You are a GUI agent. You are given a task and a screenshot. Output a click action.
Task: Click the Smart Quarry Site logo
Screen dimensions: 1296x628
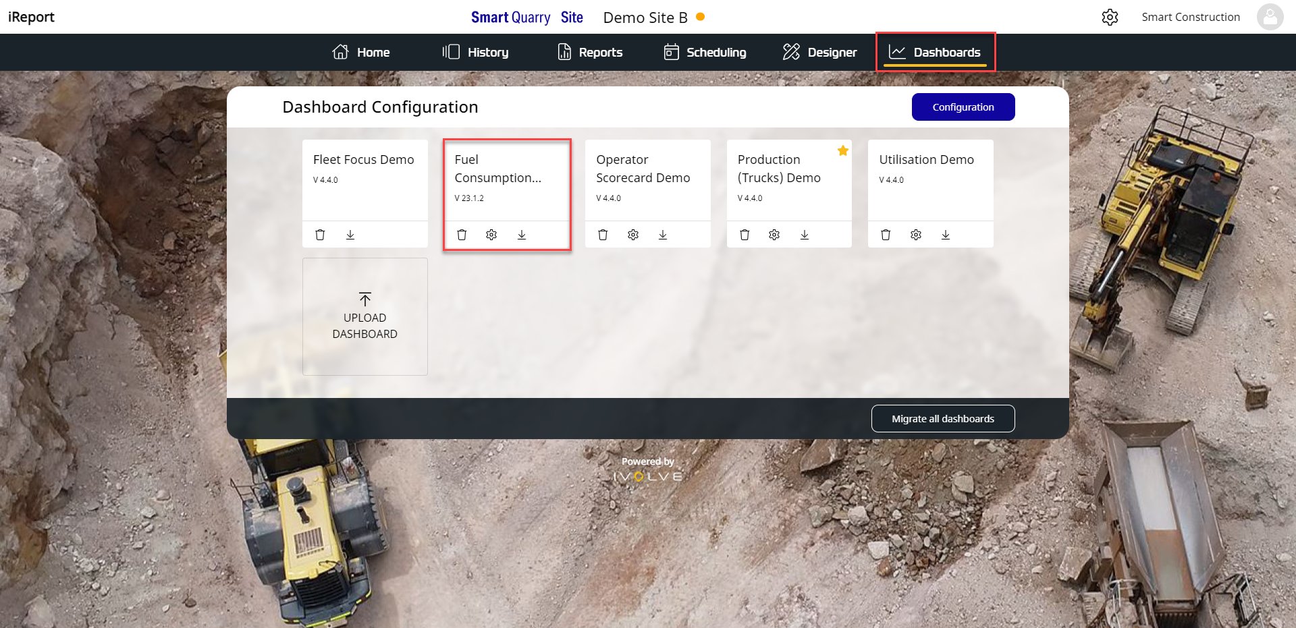coord(527,18)
